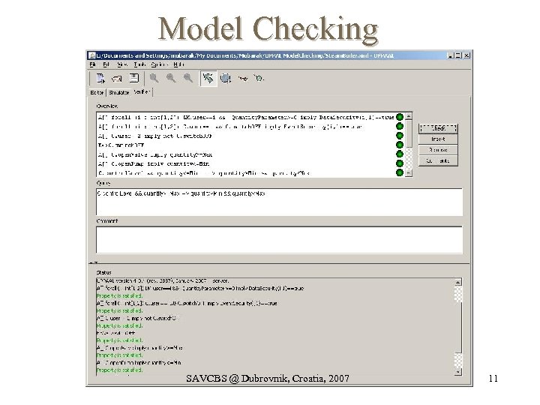
Task: Select the C.openValve imply quantity query
Action: point(245,154)
